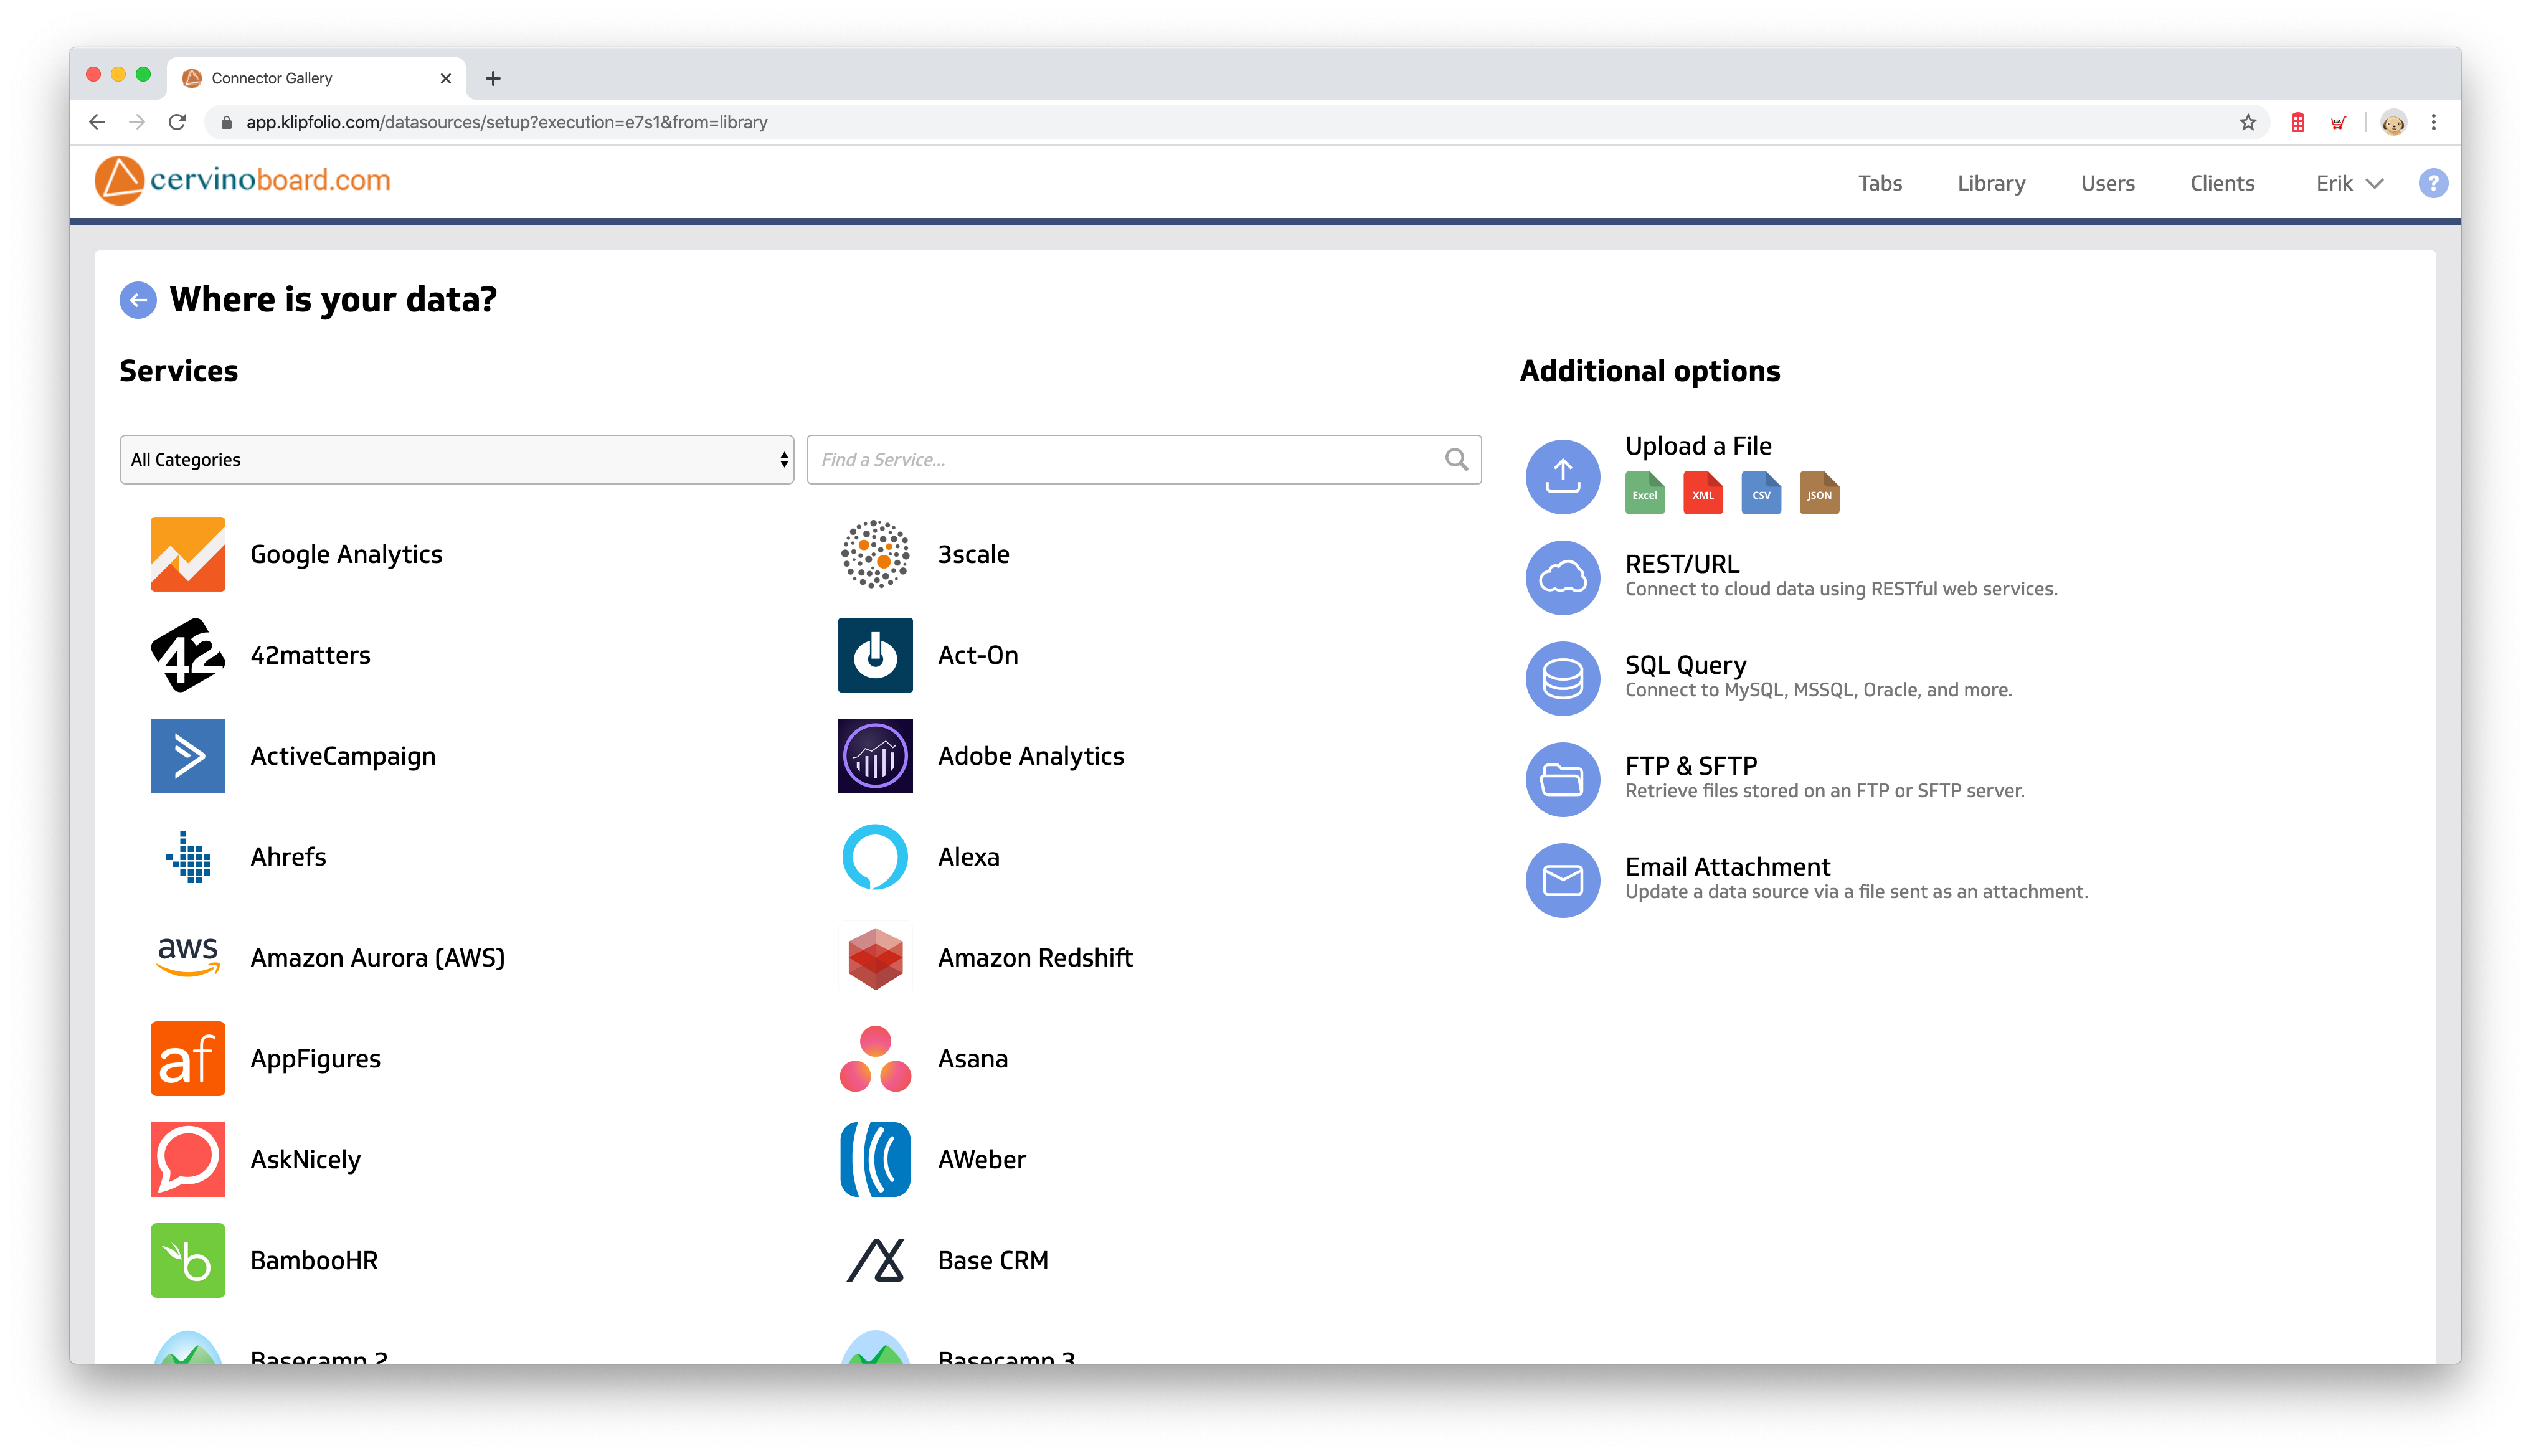Image resolution: width=2531 pixels, height=1456 pixels.
Task: Select the Amazon Redshift service label
Action: [1035, 958]
